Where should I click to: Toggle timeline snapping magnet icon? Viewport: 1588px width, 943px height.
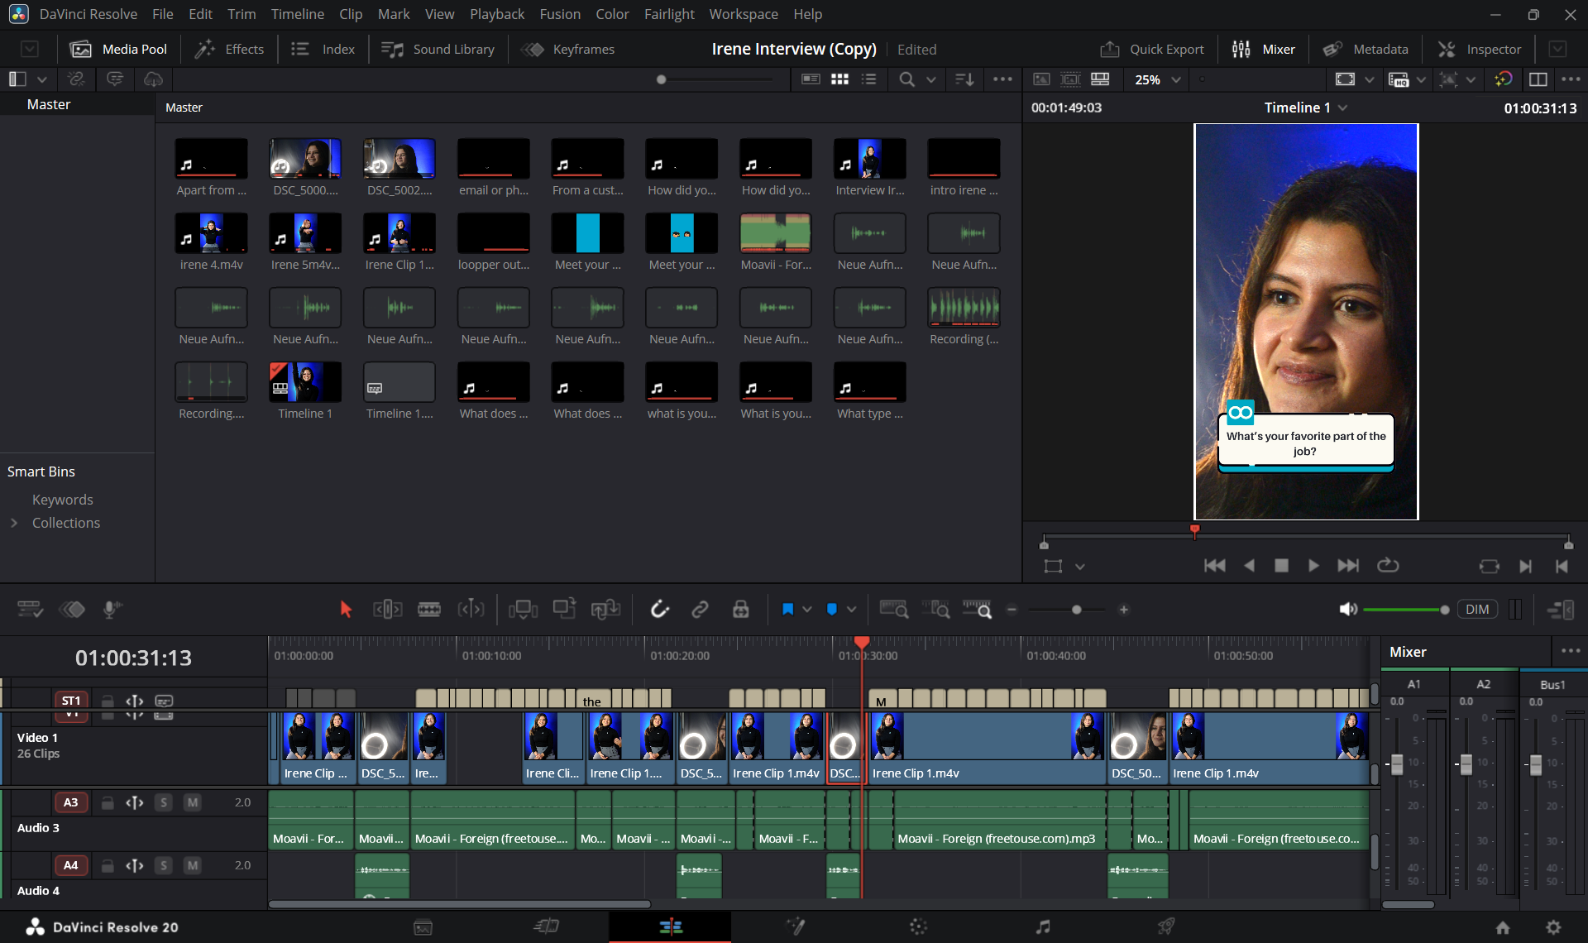[x=659, y=610]
